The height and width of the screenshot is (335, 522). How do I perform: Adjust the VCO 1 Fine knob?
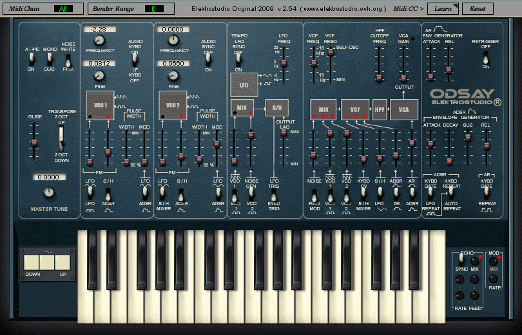[99, 76]
